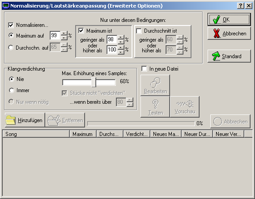Click the Max. Erhöhung slider handle

pos(93,82)
